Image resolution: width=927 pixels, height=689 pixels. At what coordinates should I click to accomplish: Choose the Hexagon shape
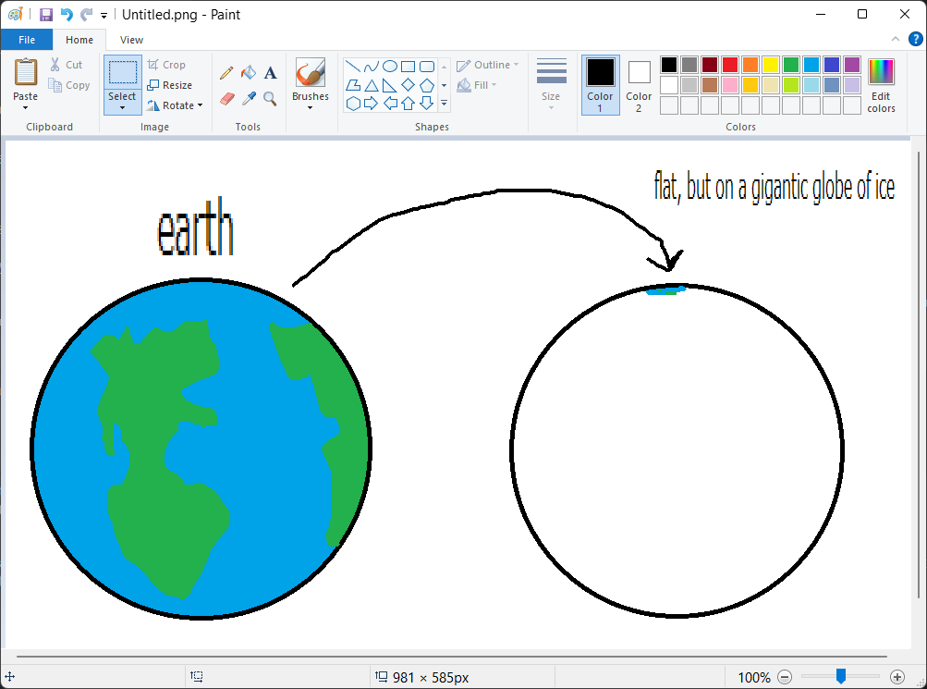[353, 104]
